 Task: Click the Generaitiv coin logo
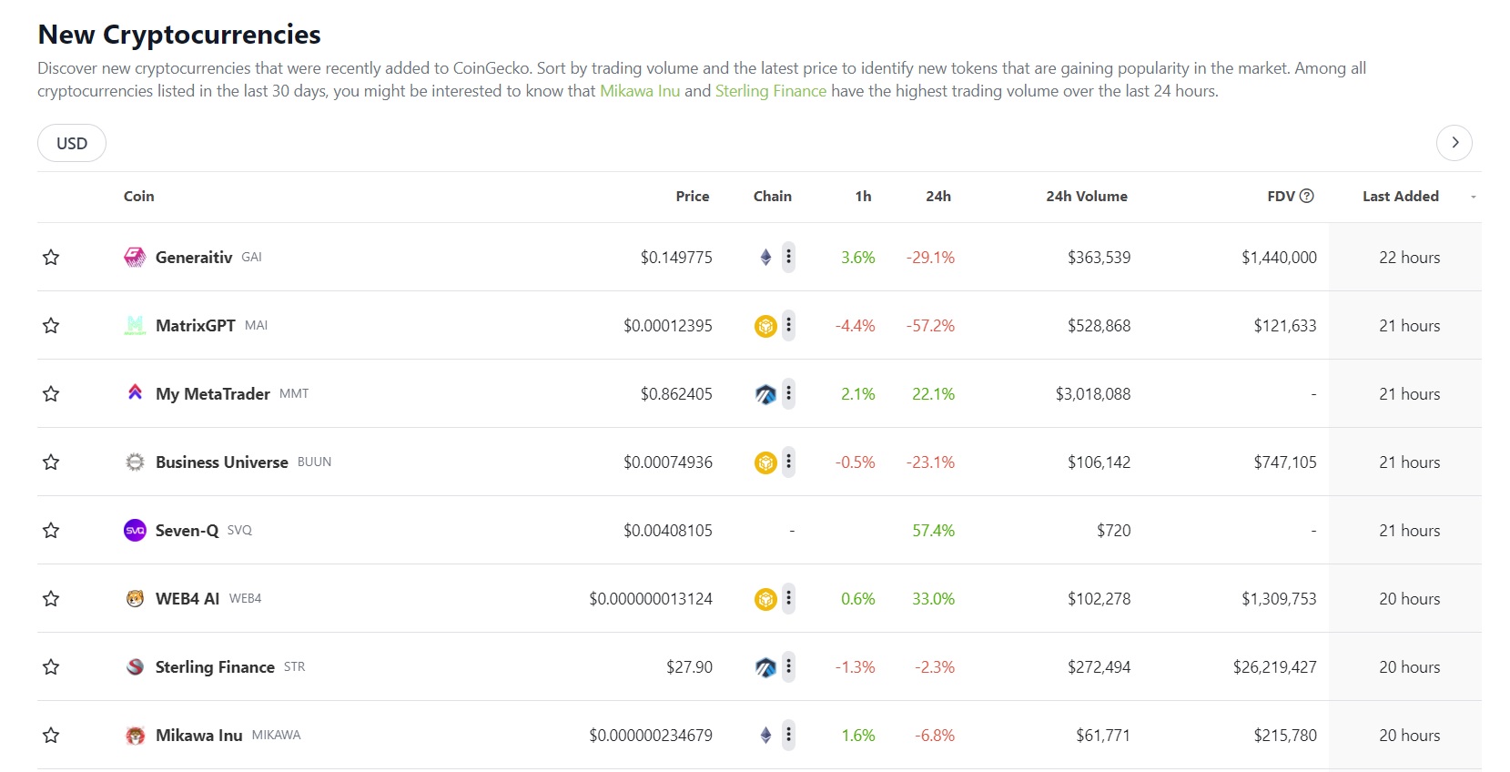(x=135, y=258)
